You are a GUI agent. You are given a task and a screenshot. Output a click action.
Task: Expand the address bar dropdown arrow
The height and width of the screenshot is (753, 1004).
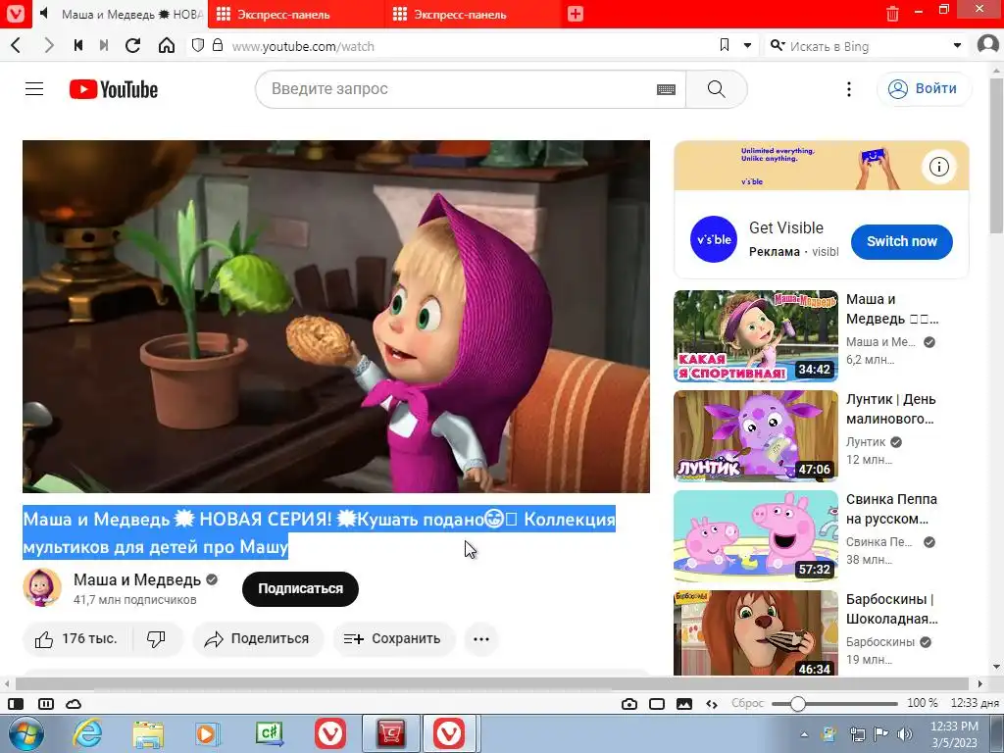pyautogui.click(x=747, y=45)
